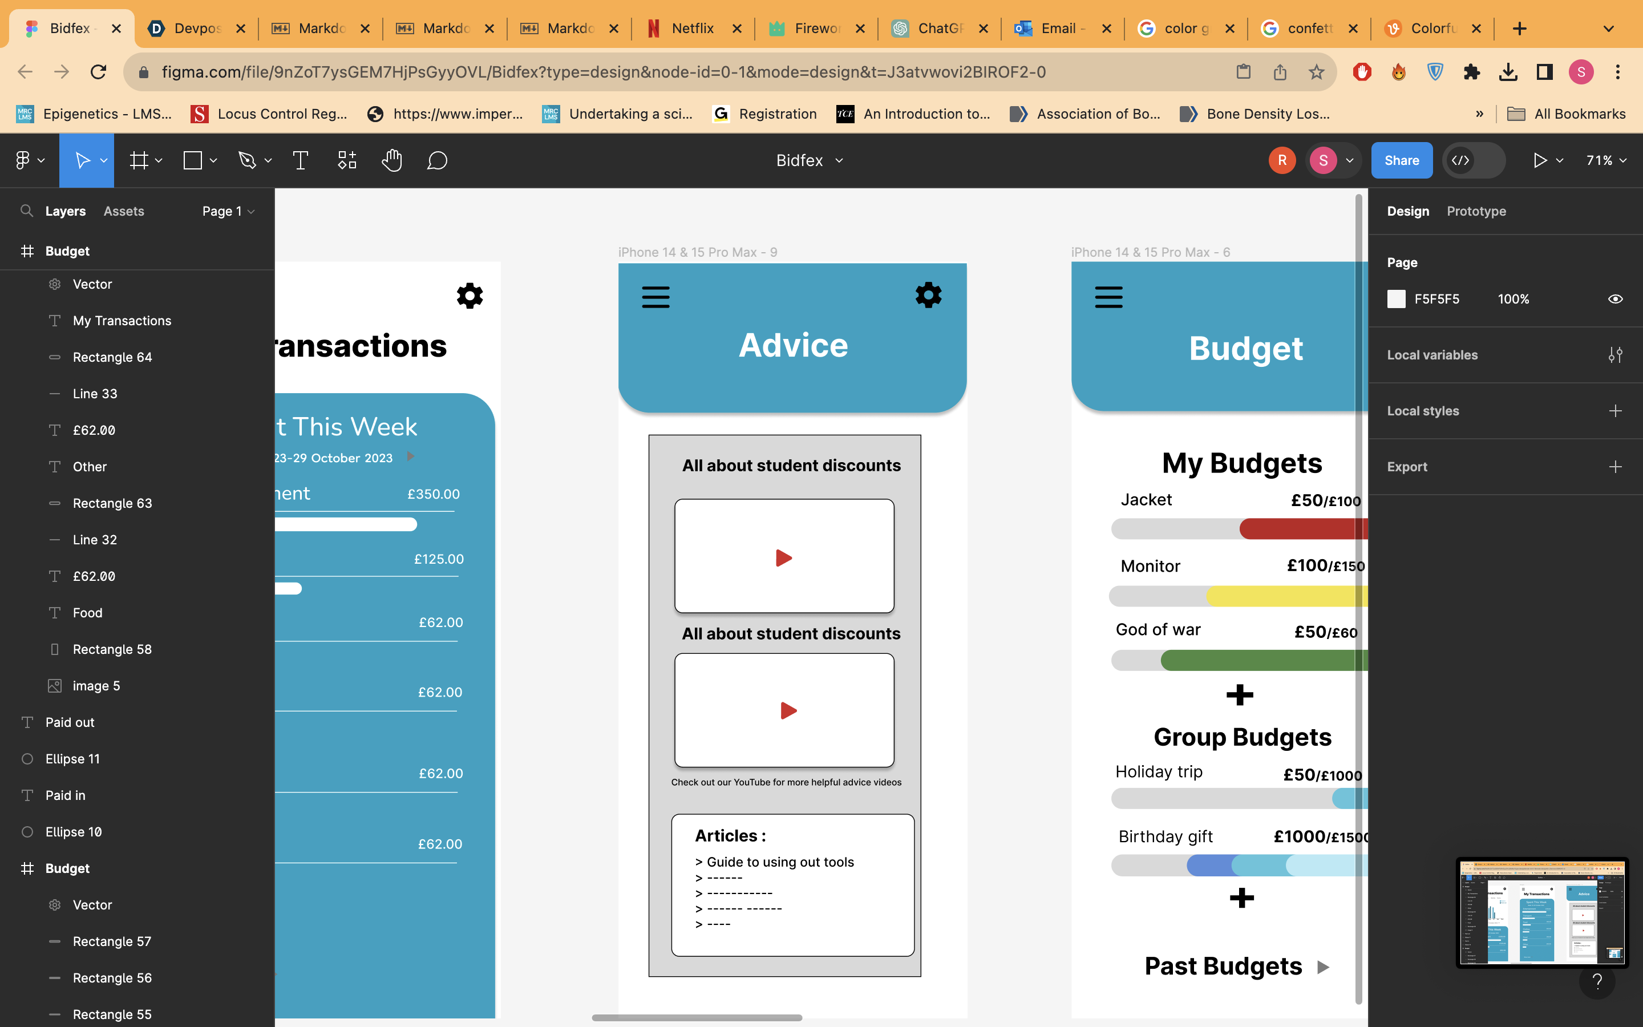Select the Hand tool
The width and height of the screenshot is (1643, 1027).
pyautogui.click(x=392, y=160)
